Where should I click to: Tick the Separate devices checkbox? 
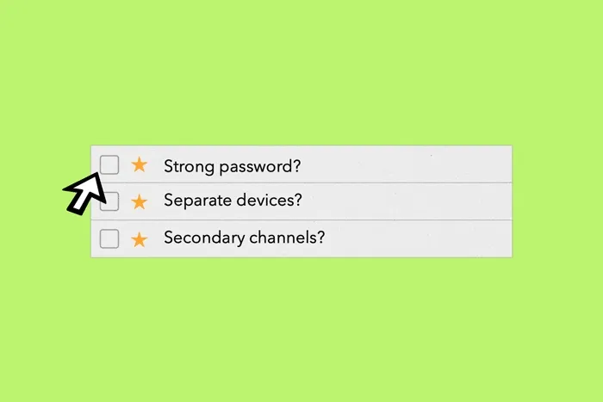(110, 202)
